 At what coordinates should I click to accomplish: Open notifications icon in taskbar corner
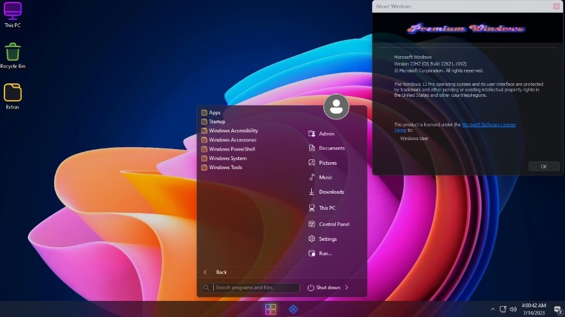558,309
